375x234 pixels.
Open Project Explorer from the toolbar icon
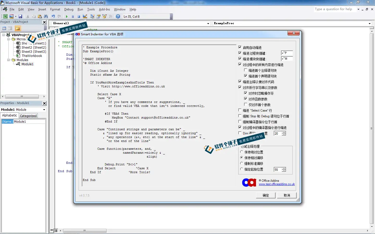[x=92, y=16]
